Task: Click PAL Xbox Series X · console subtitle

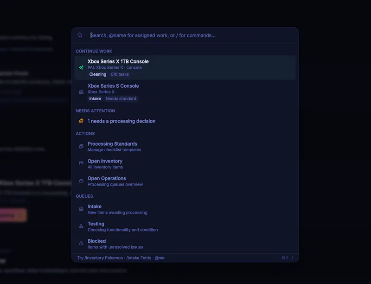Action: pyautogui.click(x=115, y=68)
